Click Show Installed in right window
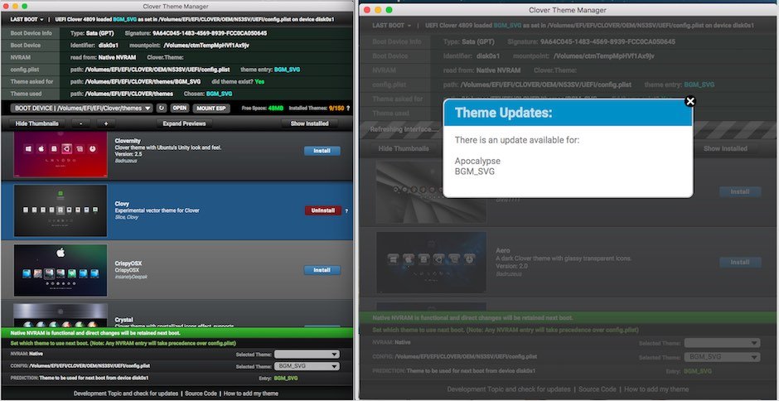 (x=725, y=148)
